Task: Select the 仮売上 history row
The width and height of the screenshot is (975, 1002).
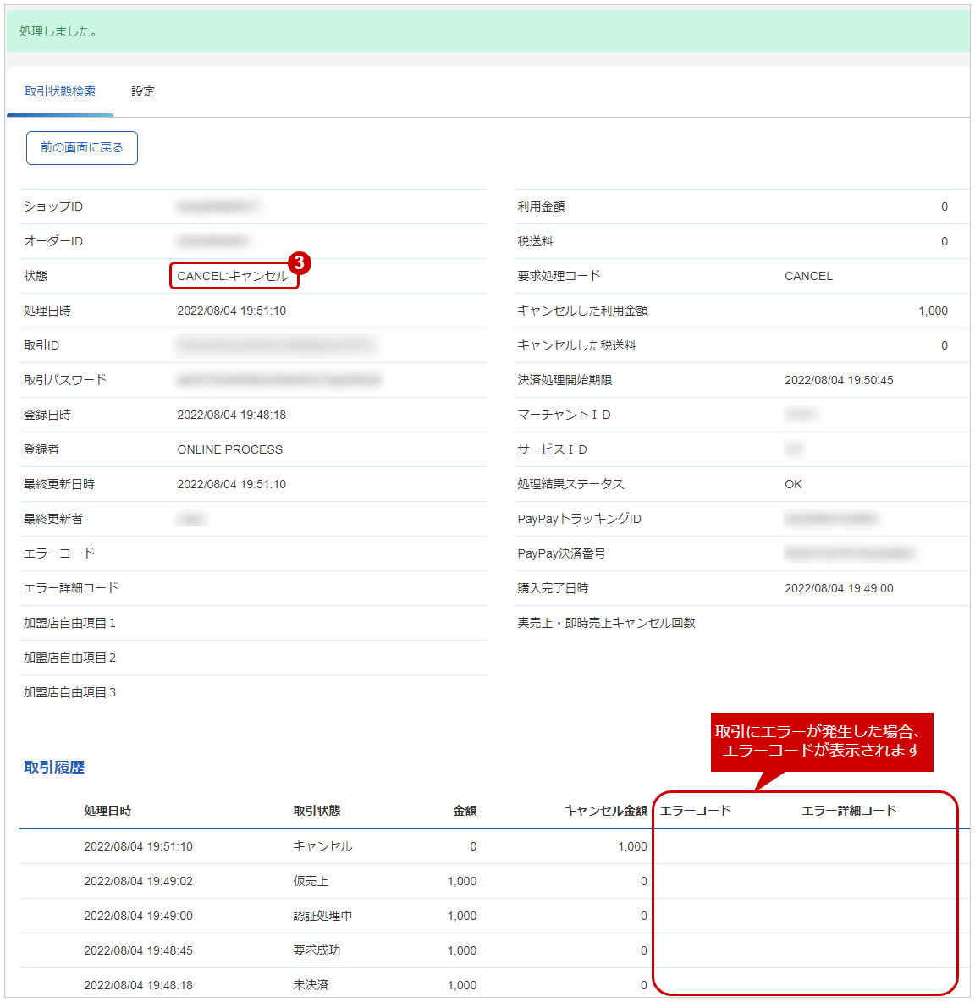Action: coord(494,881)
